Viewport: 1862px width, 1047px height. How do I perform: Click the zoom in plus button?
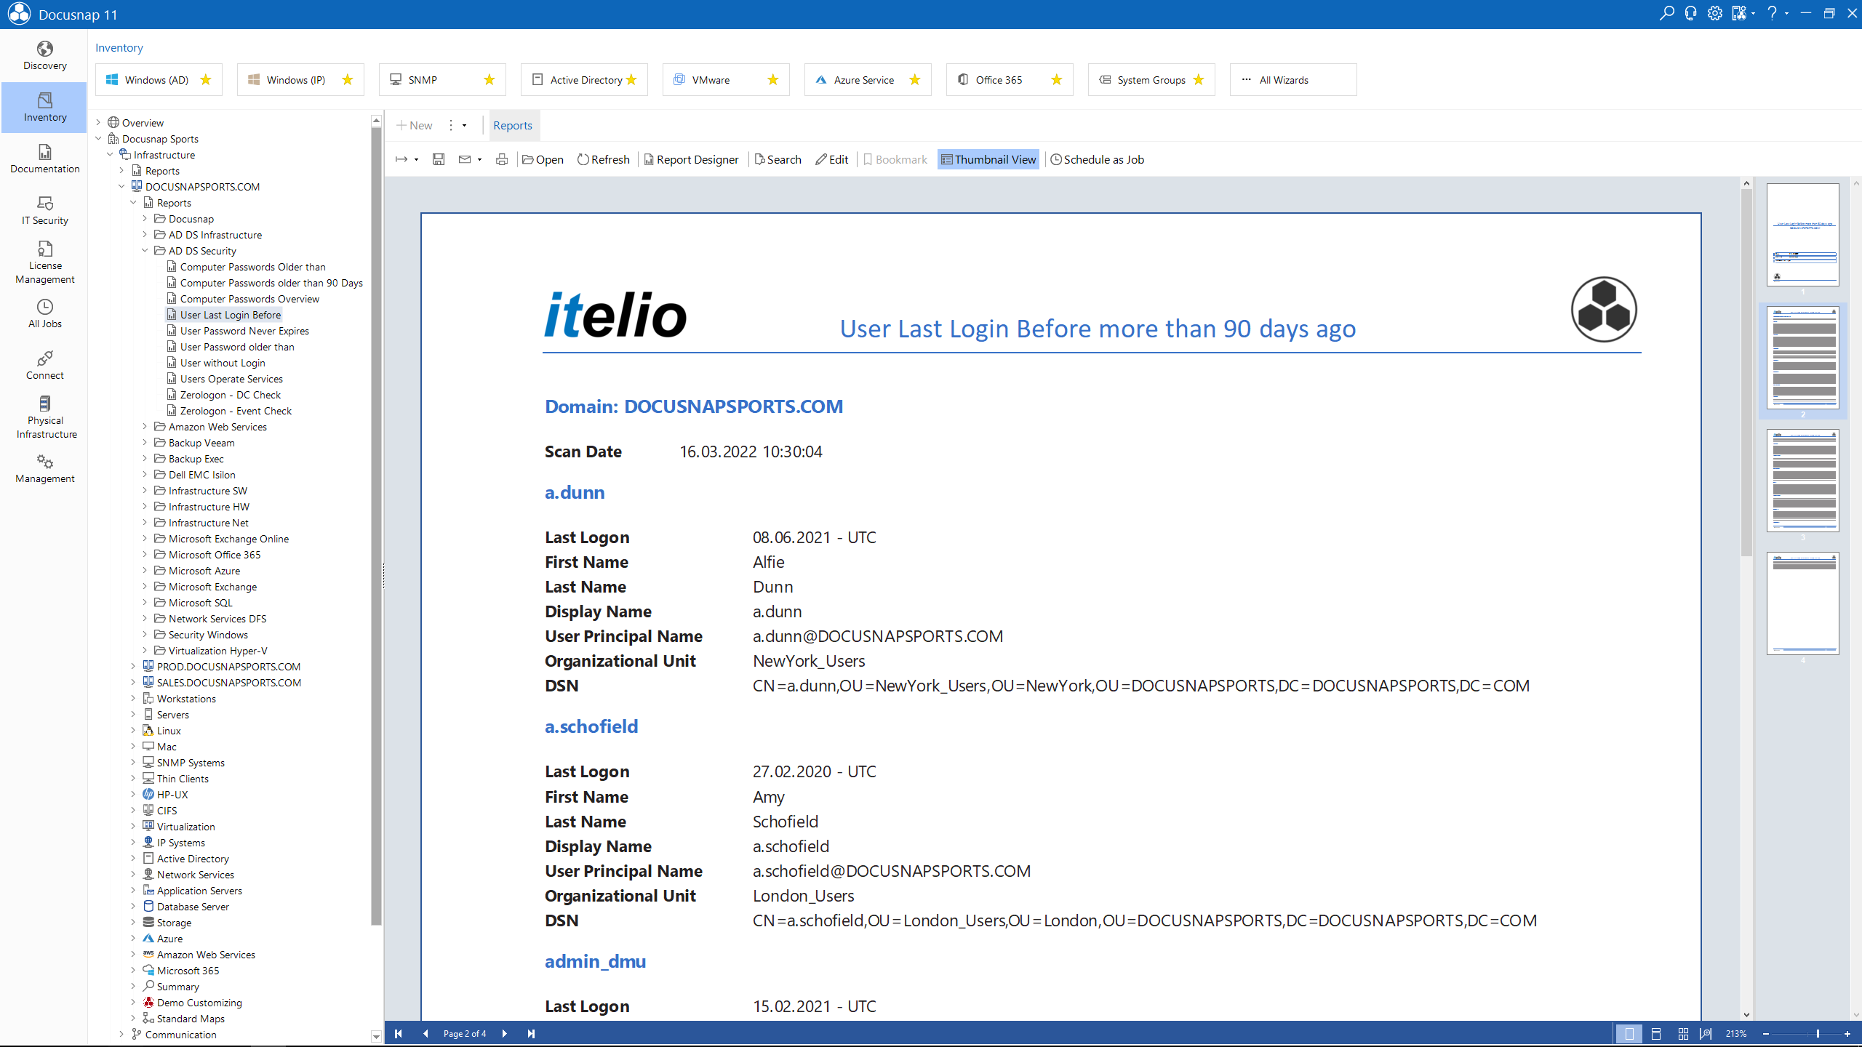1847,1033
